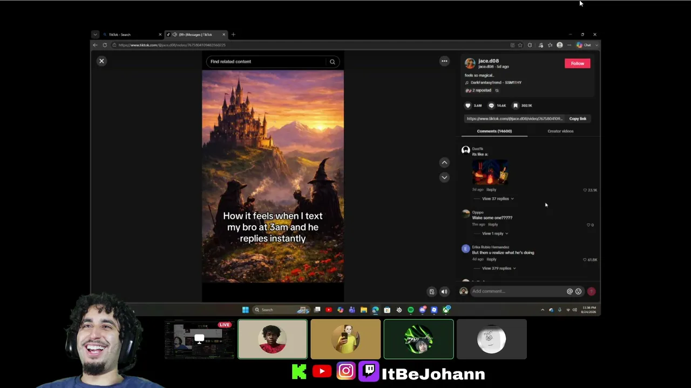The image size is (691, 388).
Task: Expand View 37 replies
Action: [x=497, y=199]
